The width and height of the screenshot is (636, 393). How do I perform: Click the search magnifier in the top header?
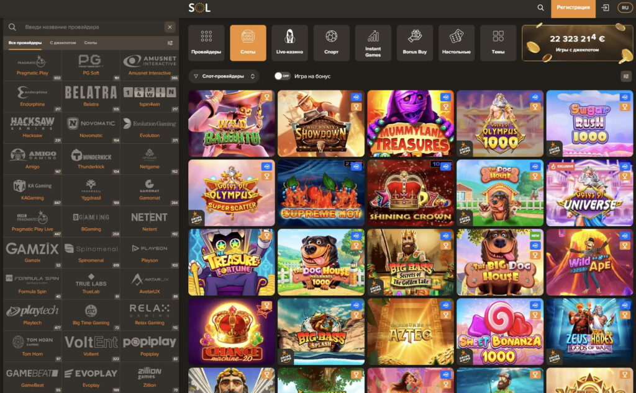(540, 7)
